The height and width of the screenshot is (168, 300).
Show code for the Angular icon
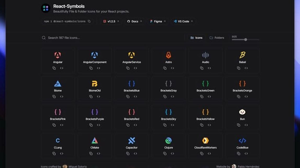pos(62,68)
